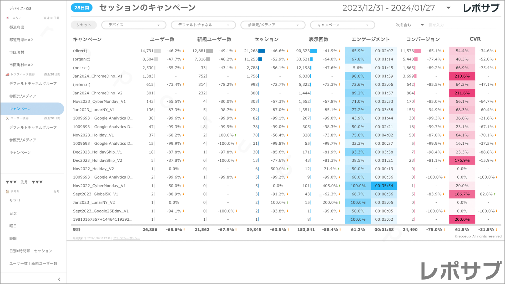Click the レポサブ logo in the top right

tap(481, 8)
